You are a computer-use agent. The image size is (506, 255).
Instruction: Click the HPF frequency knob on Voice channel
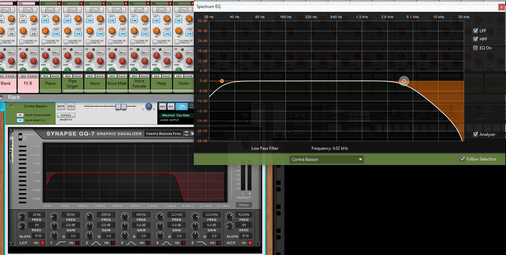pos(90,31)
